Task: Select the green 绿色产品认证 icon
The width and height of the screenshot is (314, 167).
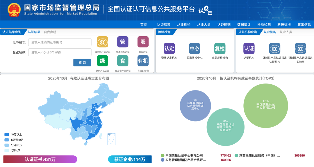Action: point(102,61)
